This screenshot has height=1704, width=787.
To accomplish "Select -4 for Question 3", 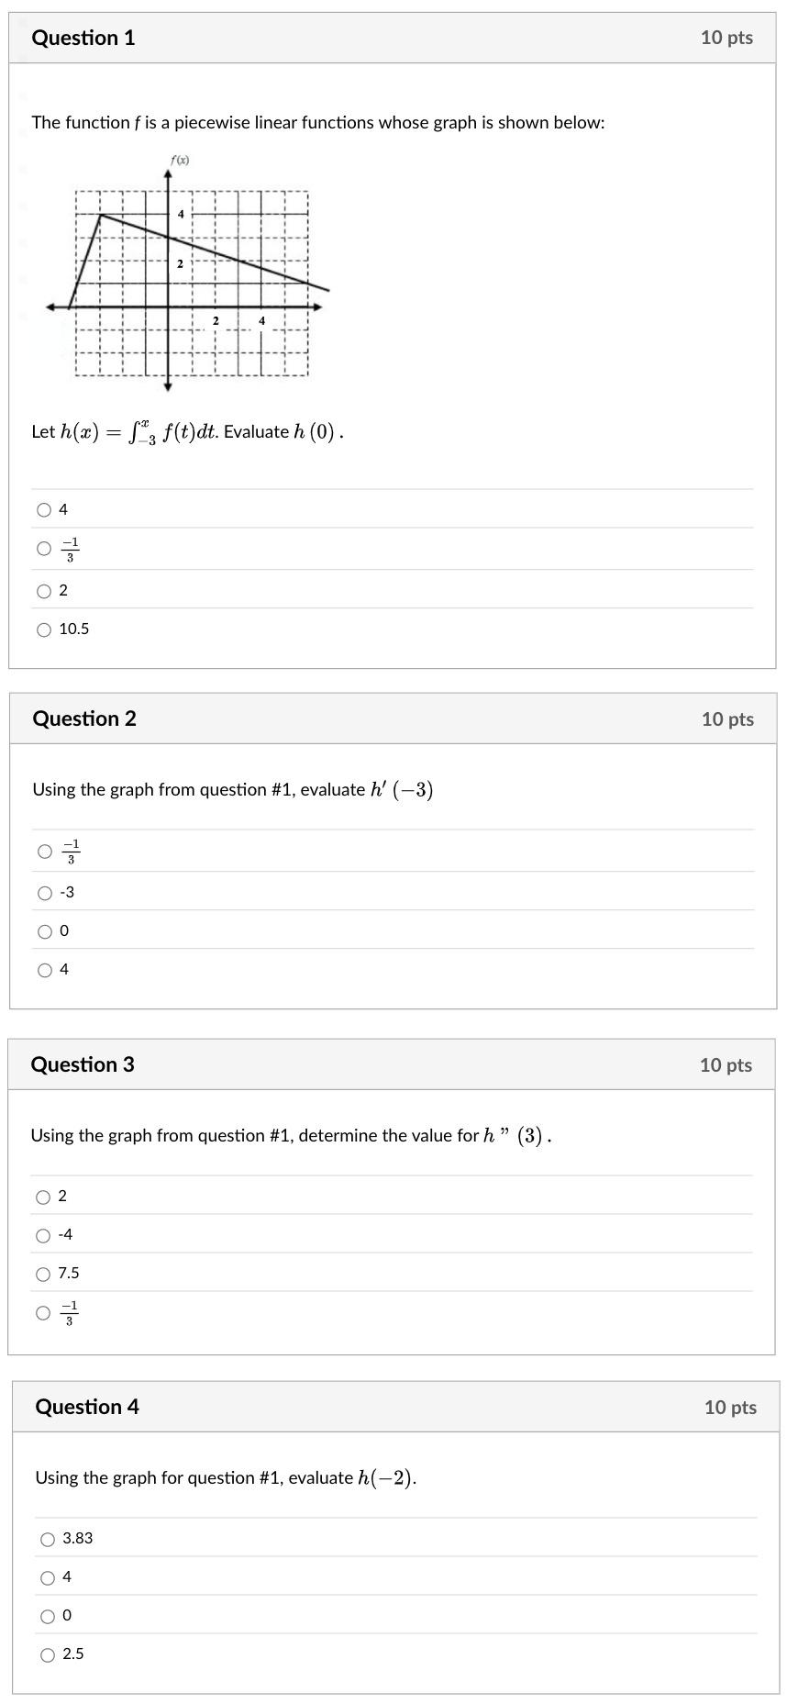I will coord(43,1234).
